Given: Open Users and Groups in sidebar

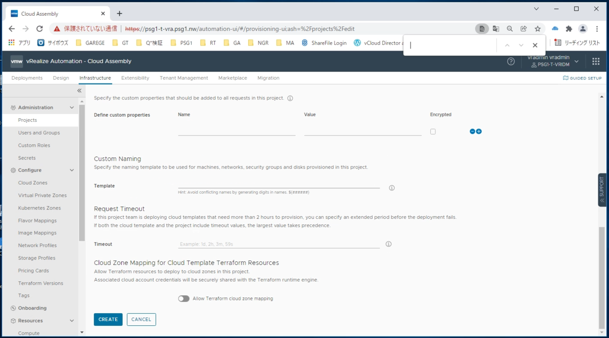Looking at the screenshot, I should (39, 133).
